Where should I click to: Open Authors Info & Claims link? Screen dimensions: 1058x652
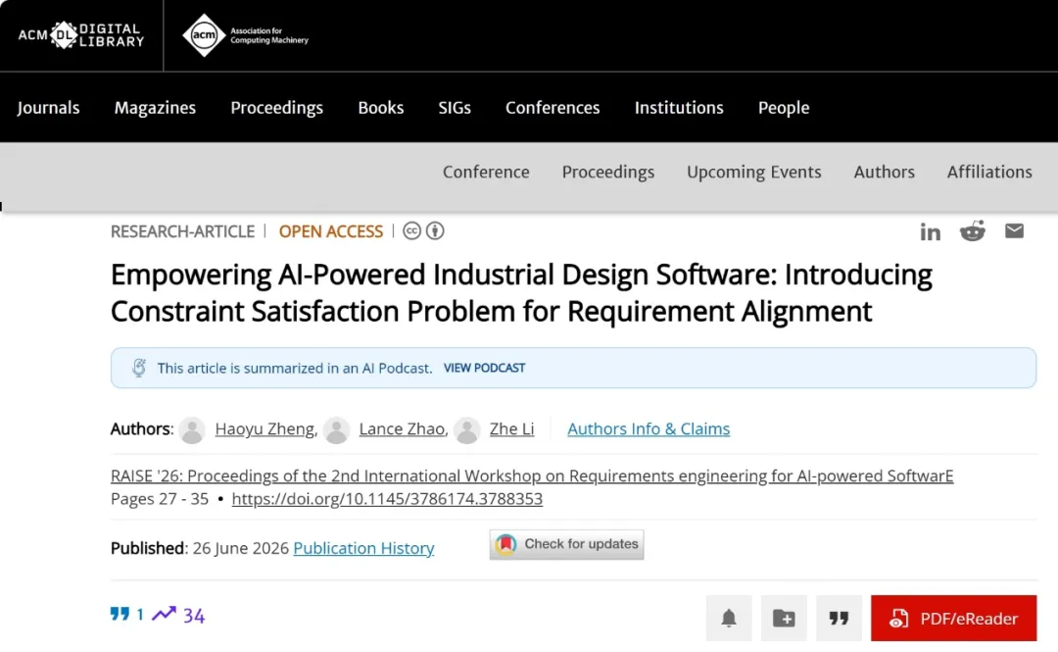coord(649,429)
